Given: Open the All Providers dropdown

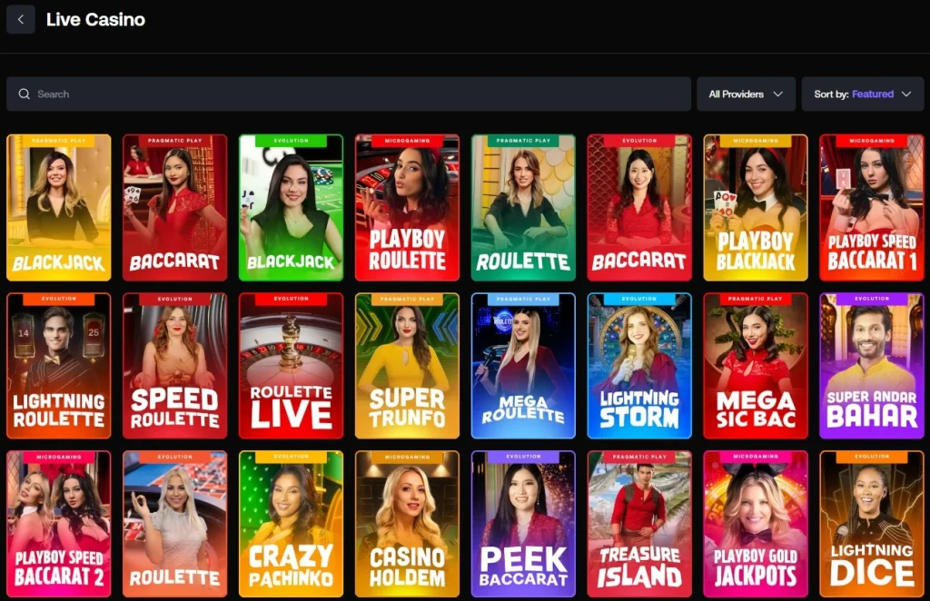Looking at the screenshot, I should 747,94.
